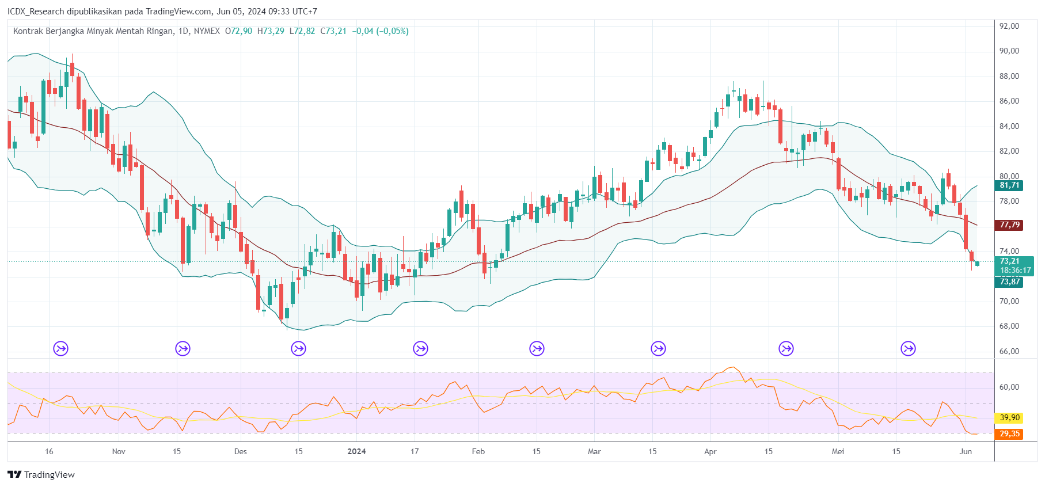The width and height of the screenshot is (1045, 487).
Task: Click the 84,00 price axis label
Action: 1009,126
